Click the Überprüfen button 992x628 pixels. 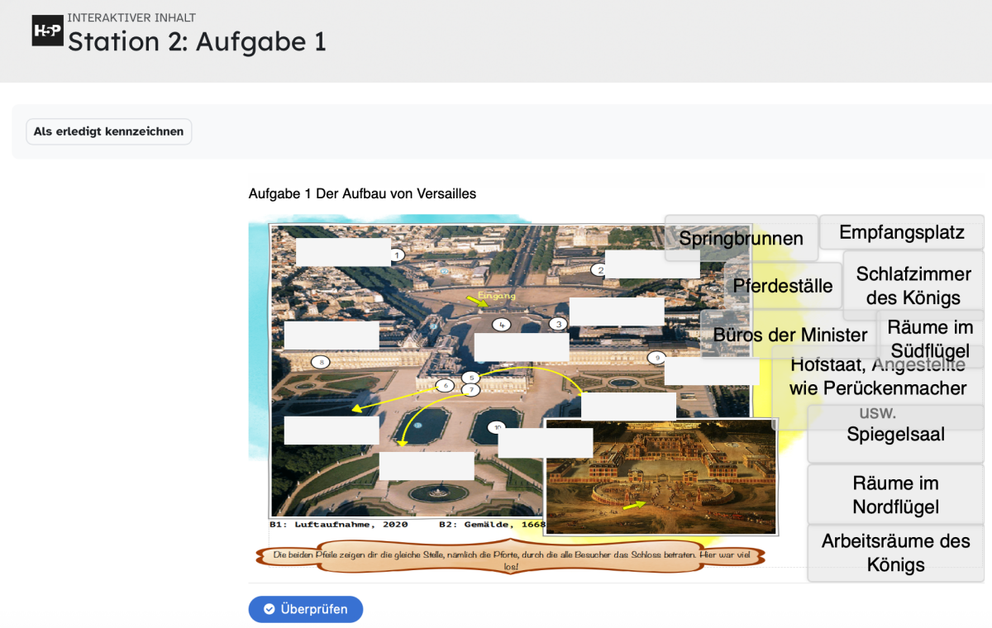(x=305, y=609)
